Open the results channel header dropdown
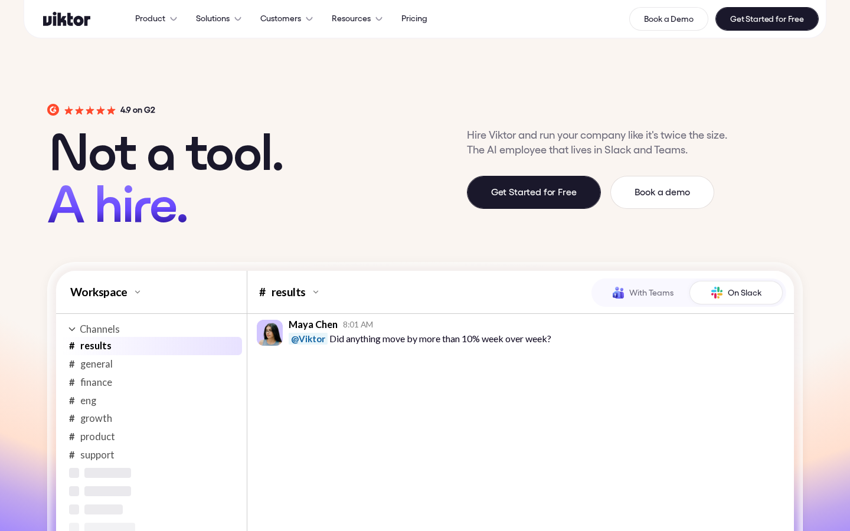 (x=289, y=292)
